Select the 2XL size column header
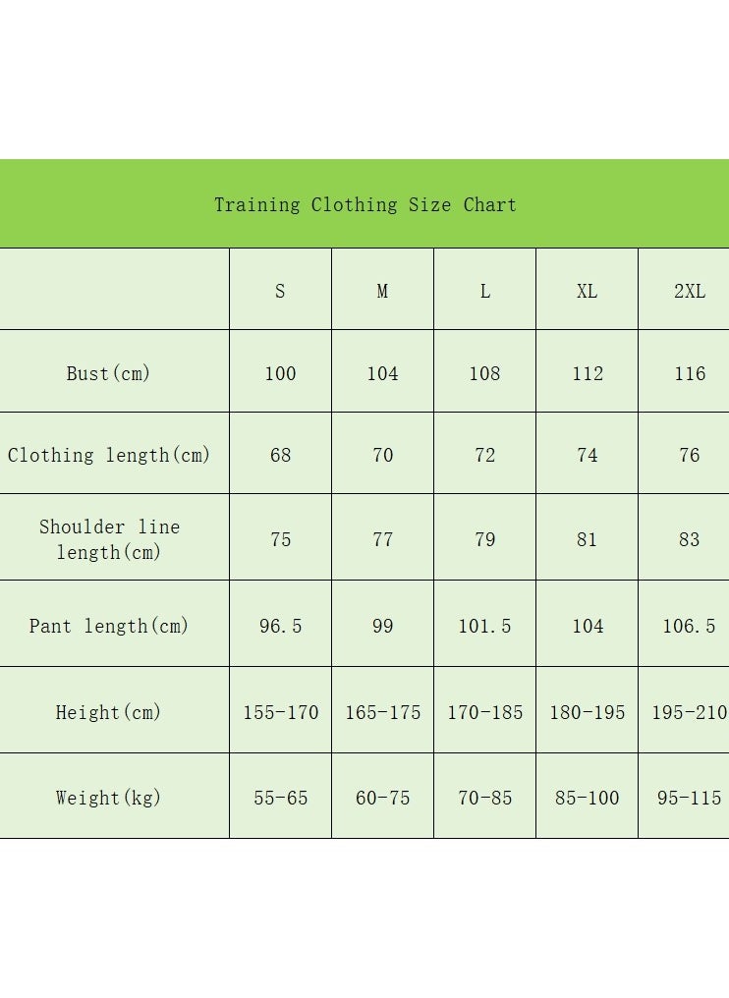The height and width of the screenshot is (998, 729). click(x=684, y=289)
